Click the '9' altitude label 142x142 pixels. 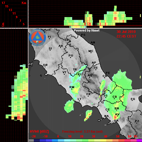click(x=17, y=17)
